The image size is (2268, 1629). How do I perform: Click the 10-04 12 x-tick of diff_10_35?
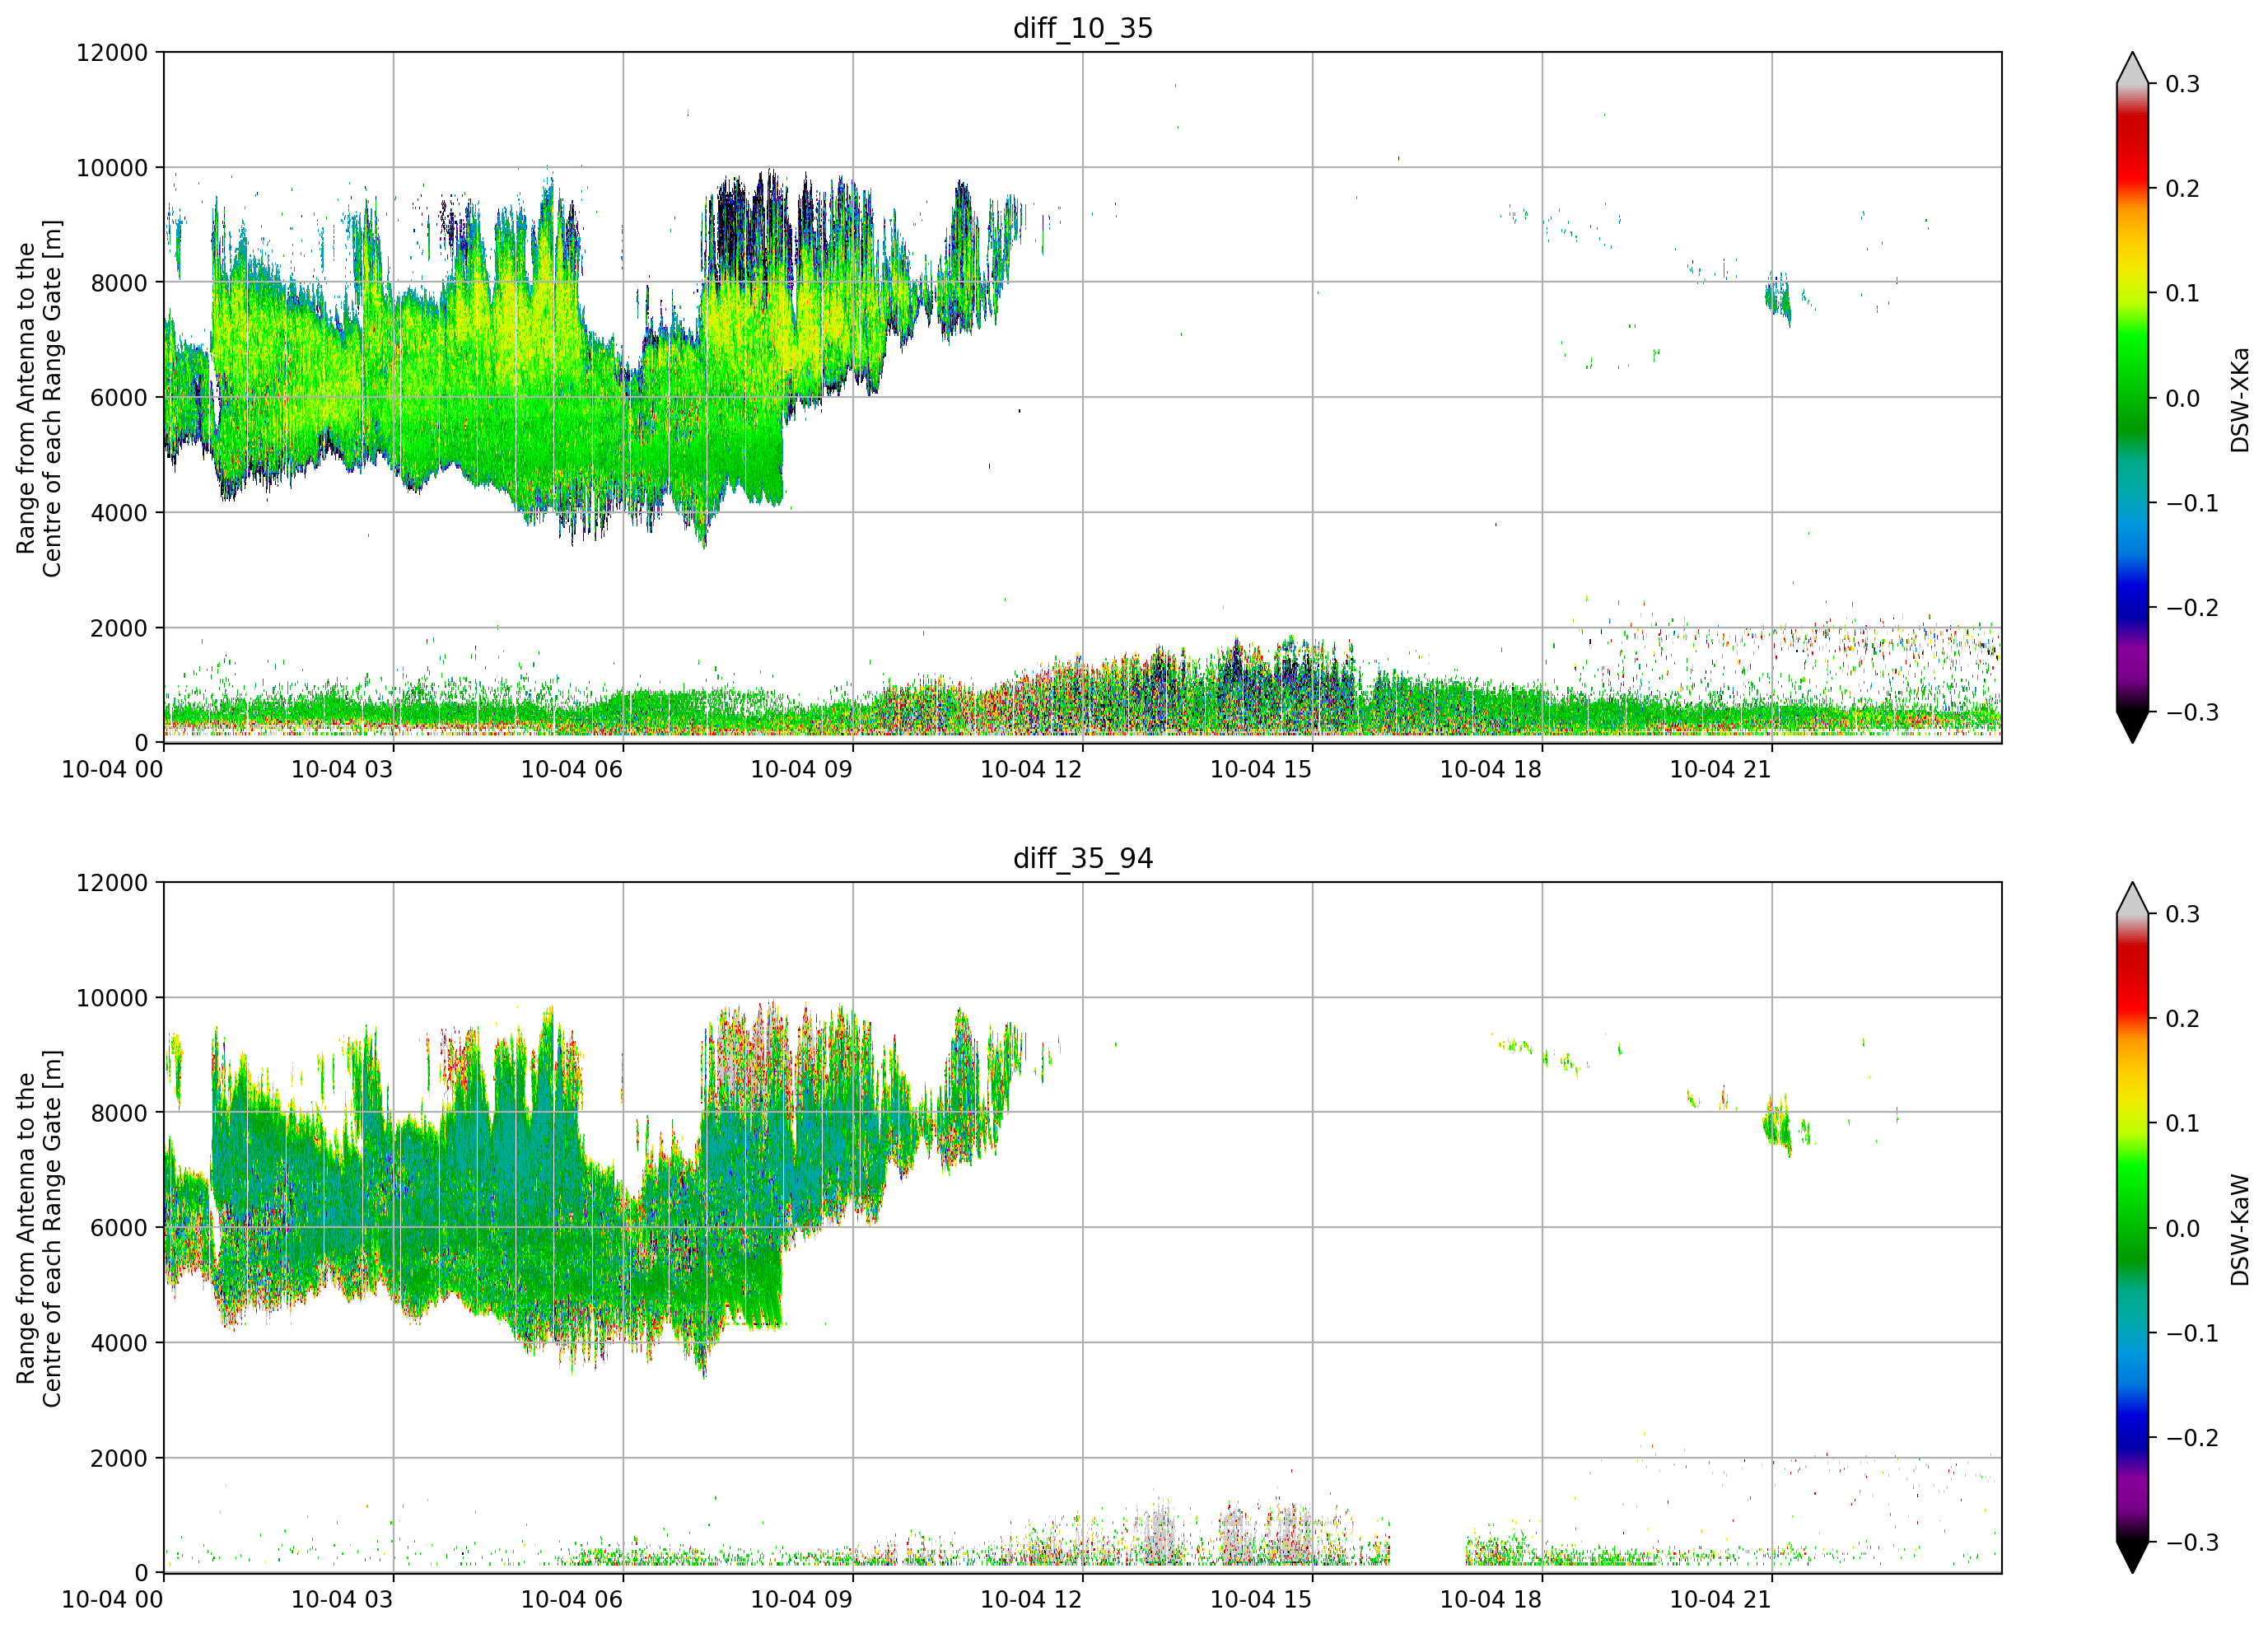click(x=1032, y=769)
